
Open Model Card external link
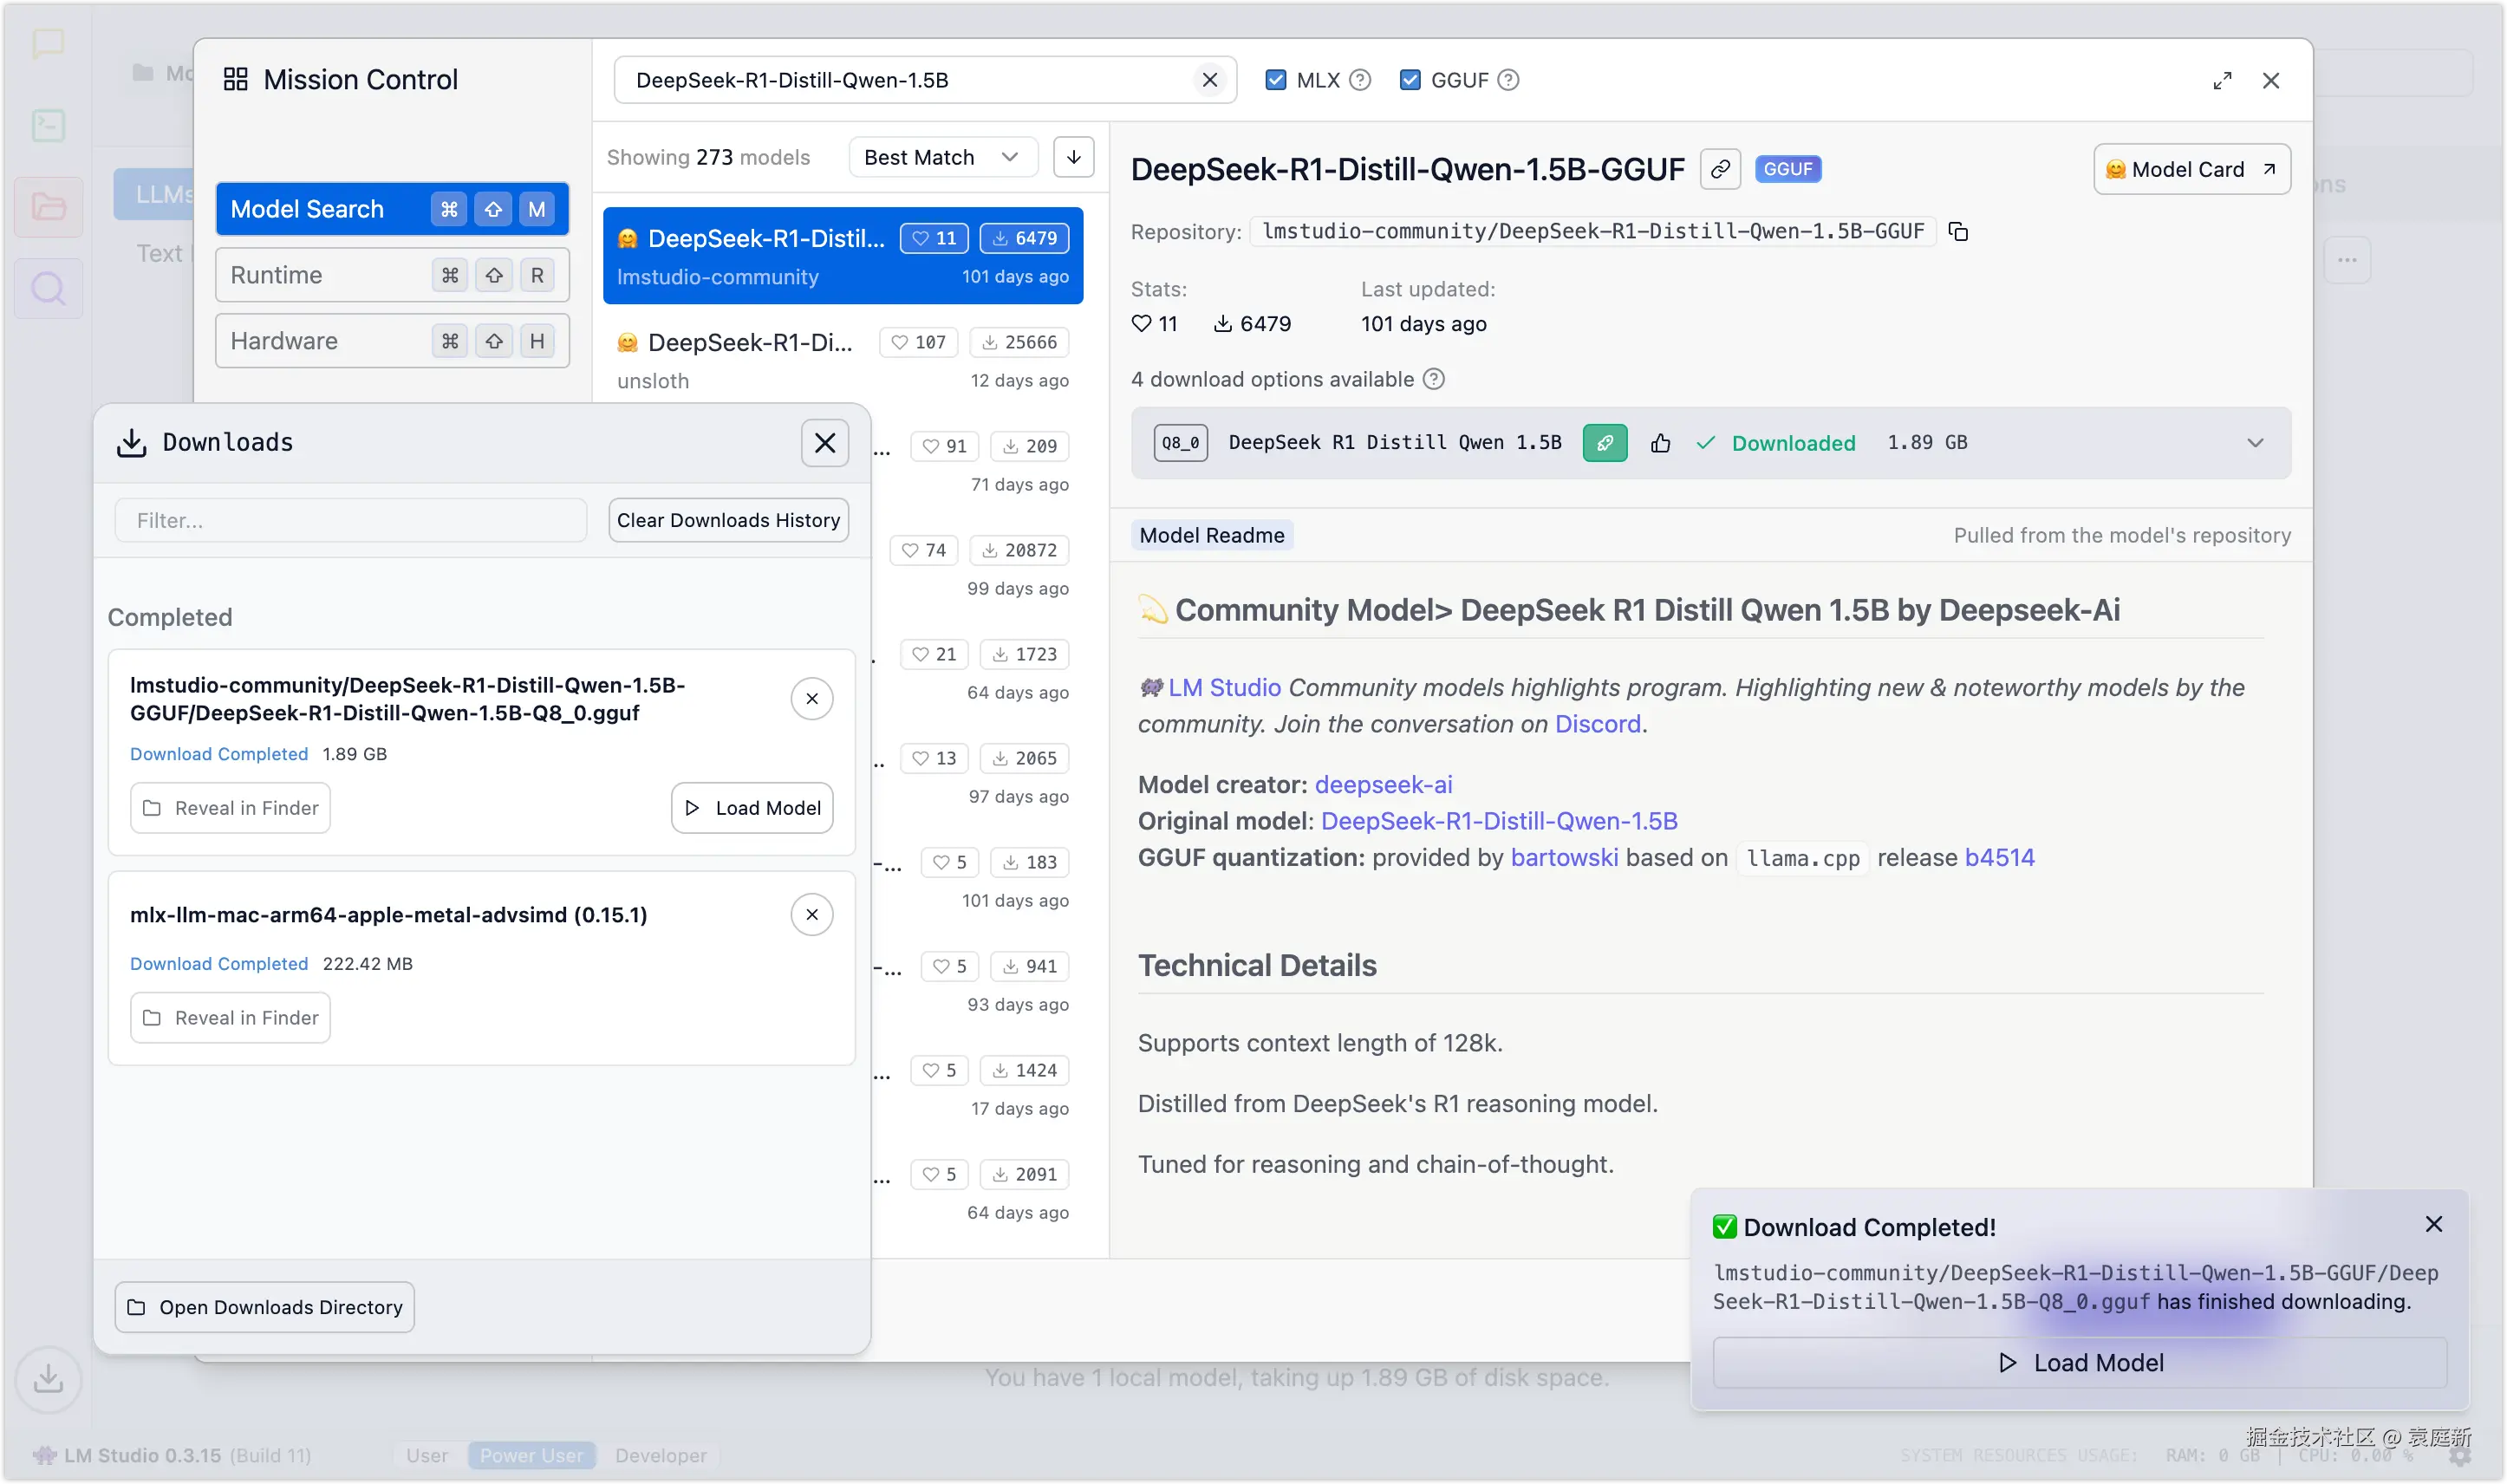click(x=2191, y=169)
